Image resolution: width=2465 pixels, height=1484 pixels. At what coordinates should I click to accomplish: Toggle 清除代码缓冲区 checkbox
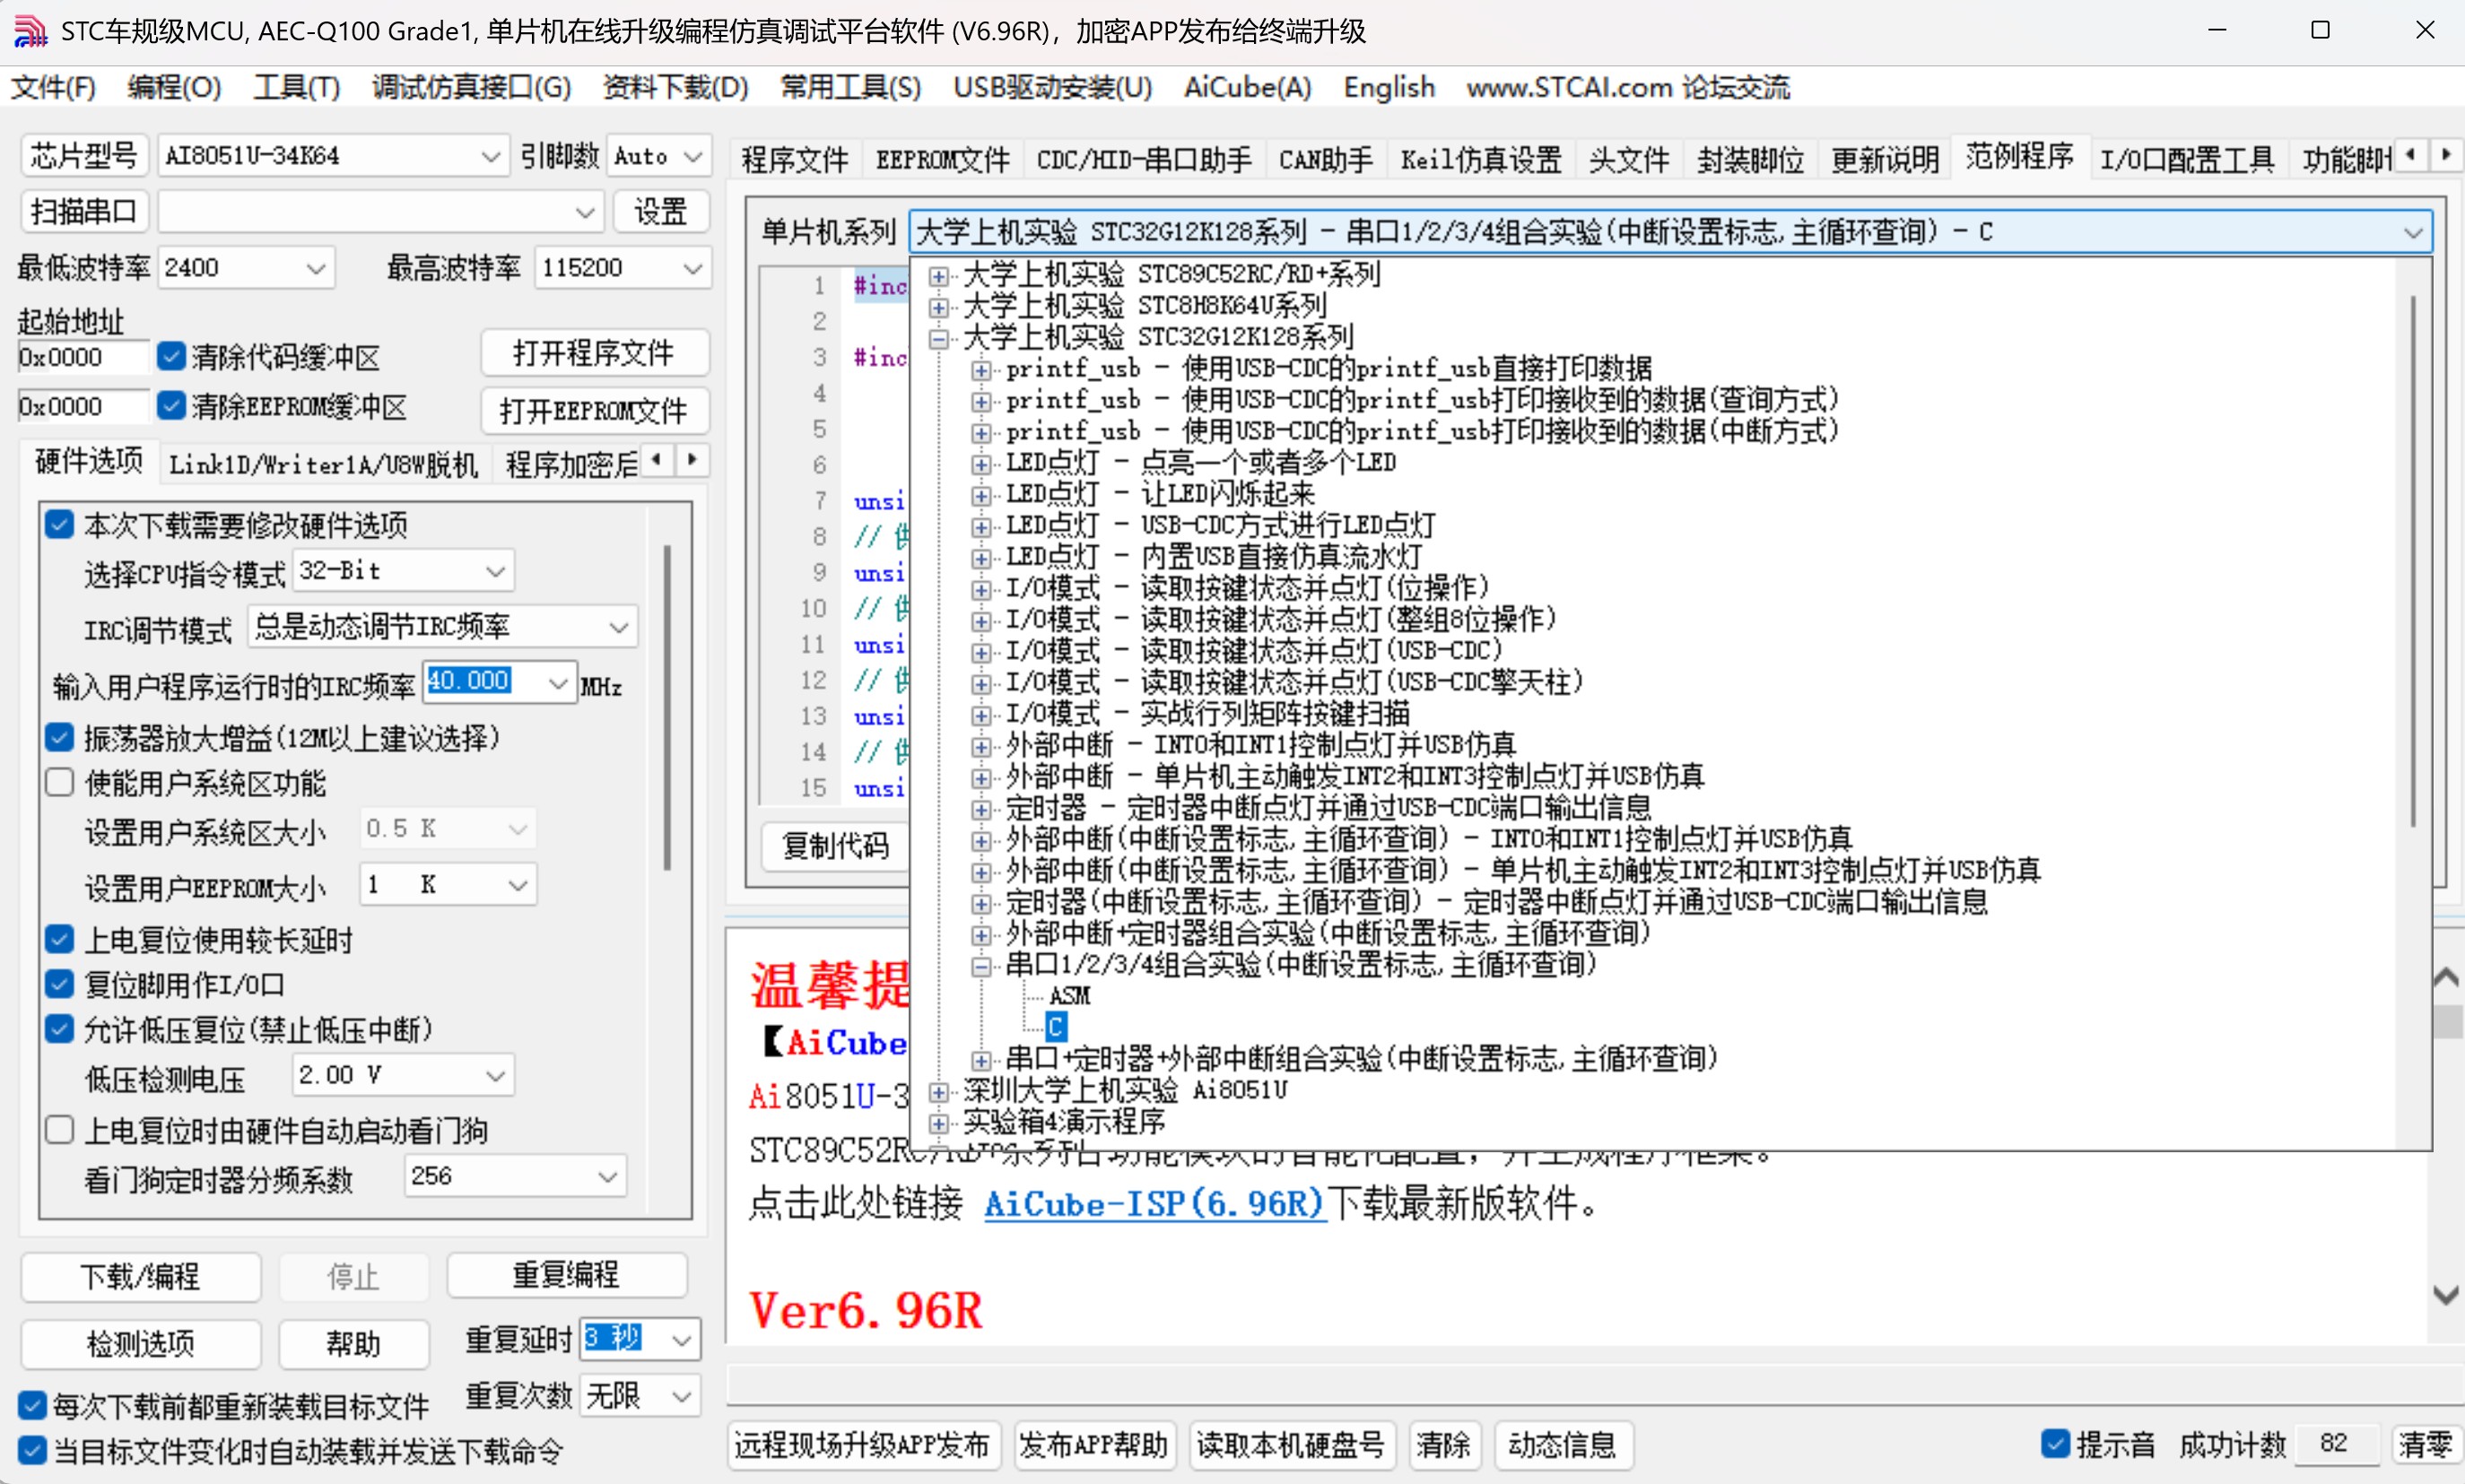[171, 356]
